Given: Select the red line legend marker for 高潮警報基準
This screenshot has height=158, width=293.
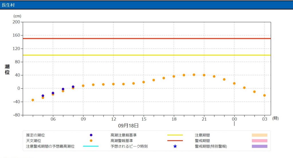Looking at the screenshot, I should (175, 141).
